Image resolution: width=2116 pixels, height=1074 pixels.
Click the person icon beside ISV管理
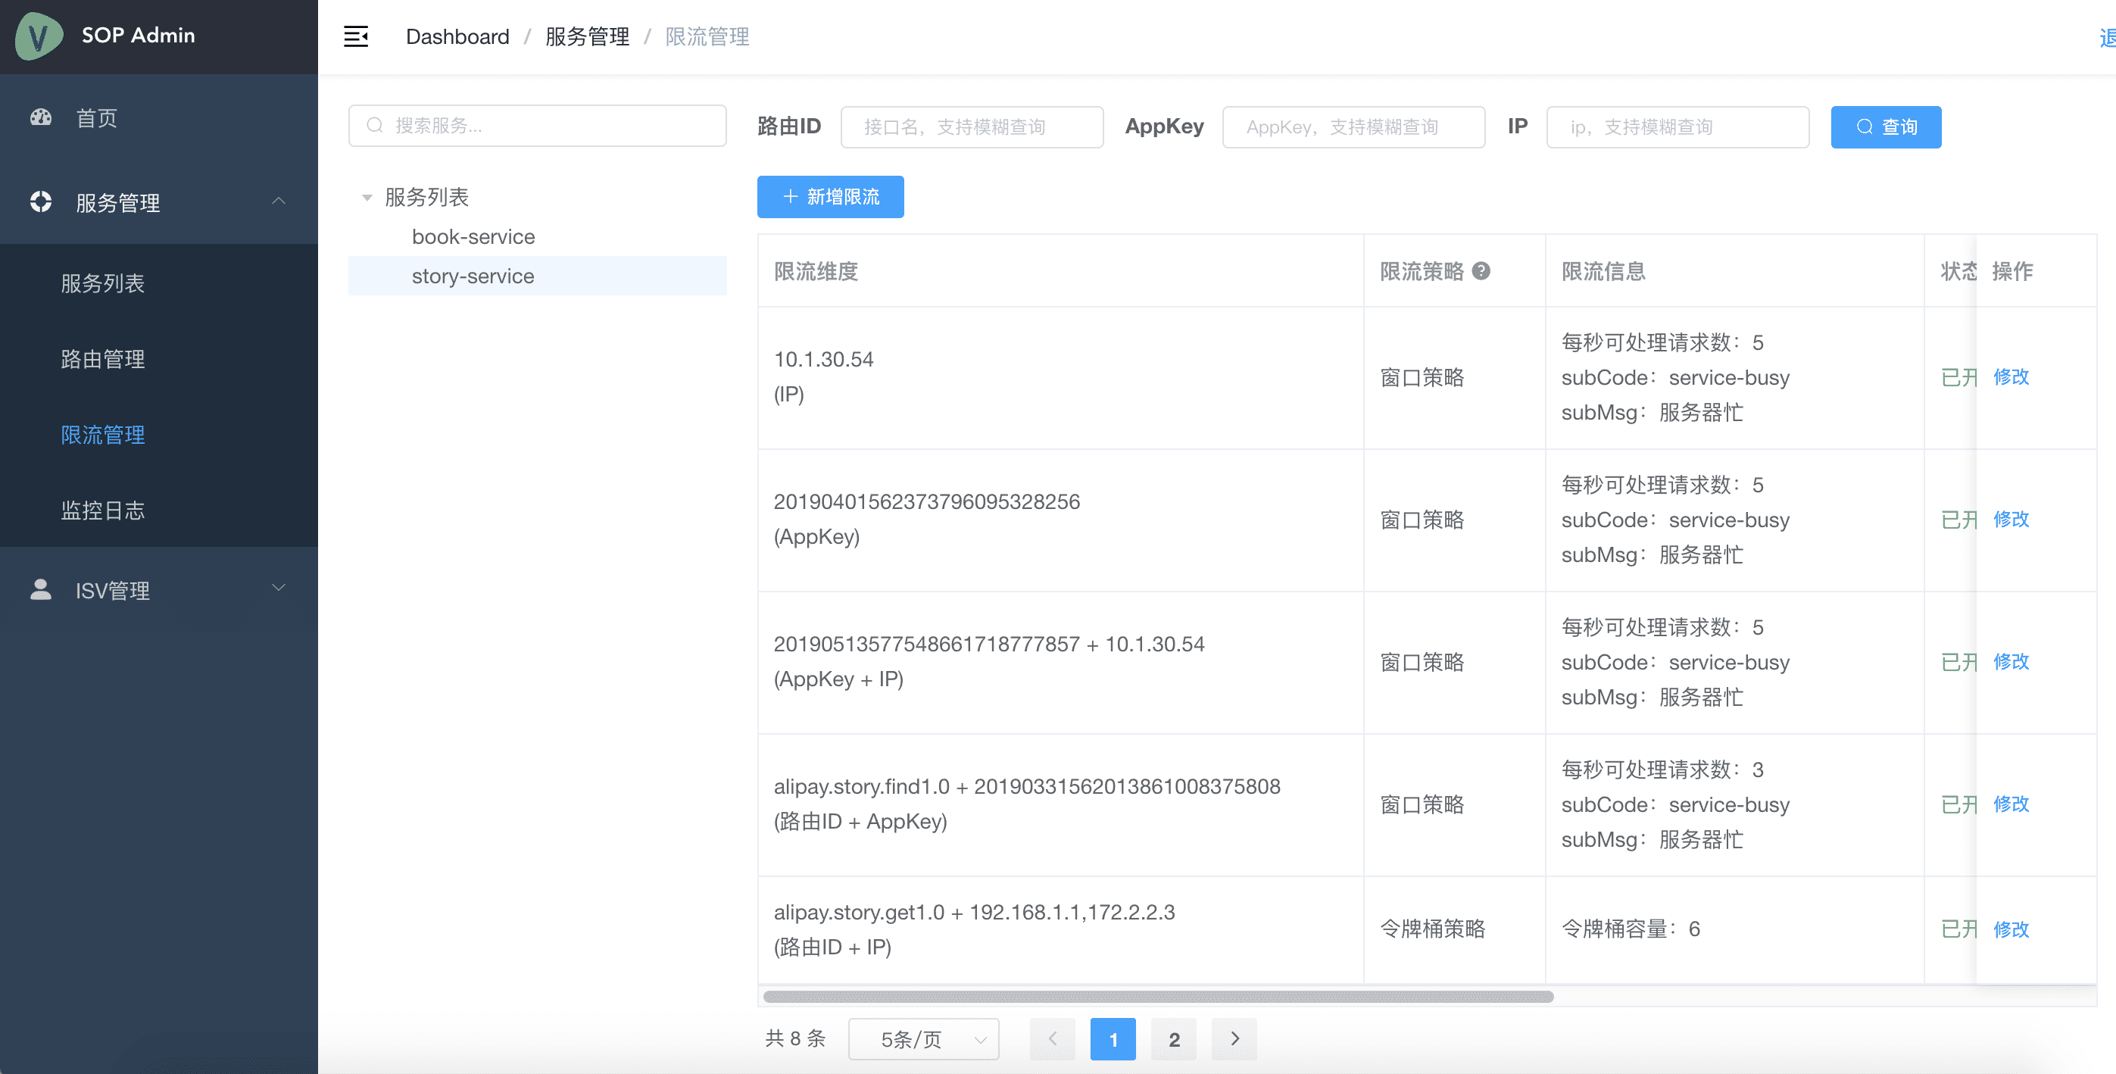[x=39, y=589]
